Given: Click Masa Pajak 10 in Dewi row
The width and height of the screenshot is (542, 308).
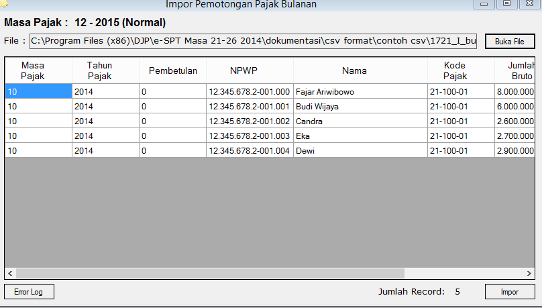Looking at the screenshot, I should (38, 151).
